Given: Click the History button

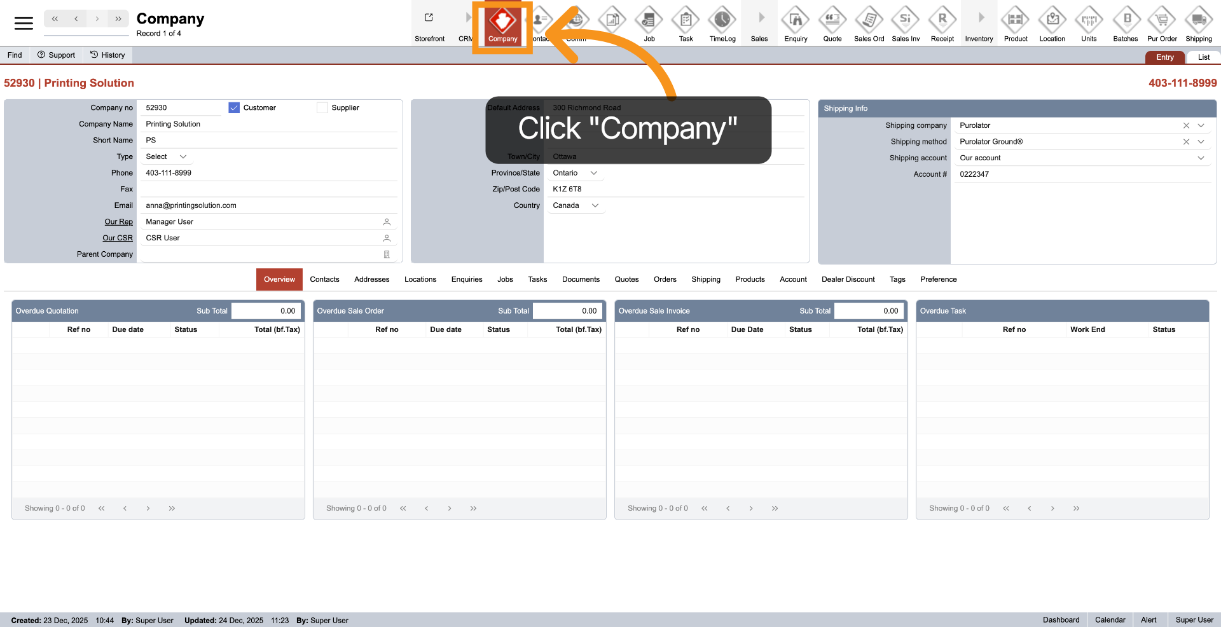Looking at the screenshot, I should pyautogui.click(x=107, y=55).
